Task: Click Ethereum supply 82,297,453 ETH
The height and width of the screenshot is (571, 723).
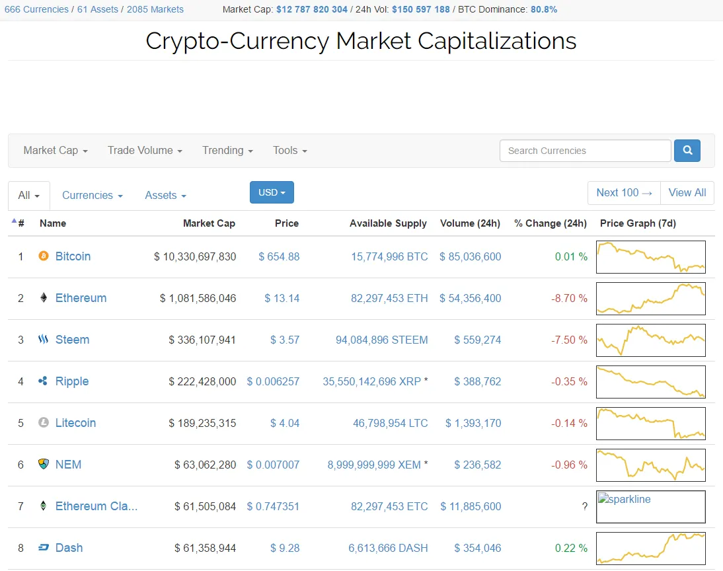Action: [389, 299]
